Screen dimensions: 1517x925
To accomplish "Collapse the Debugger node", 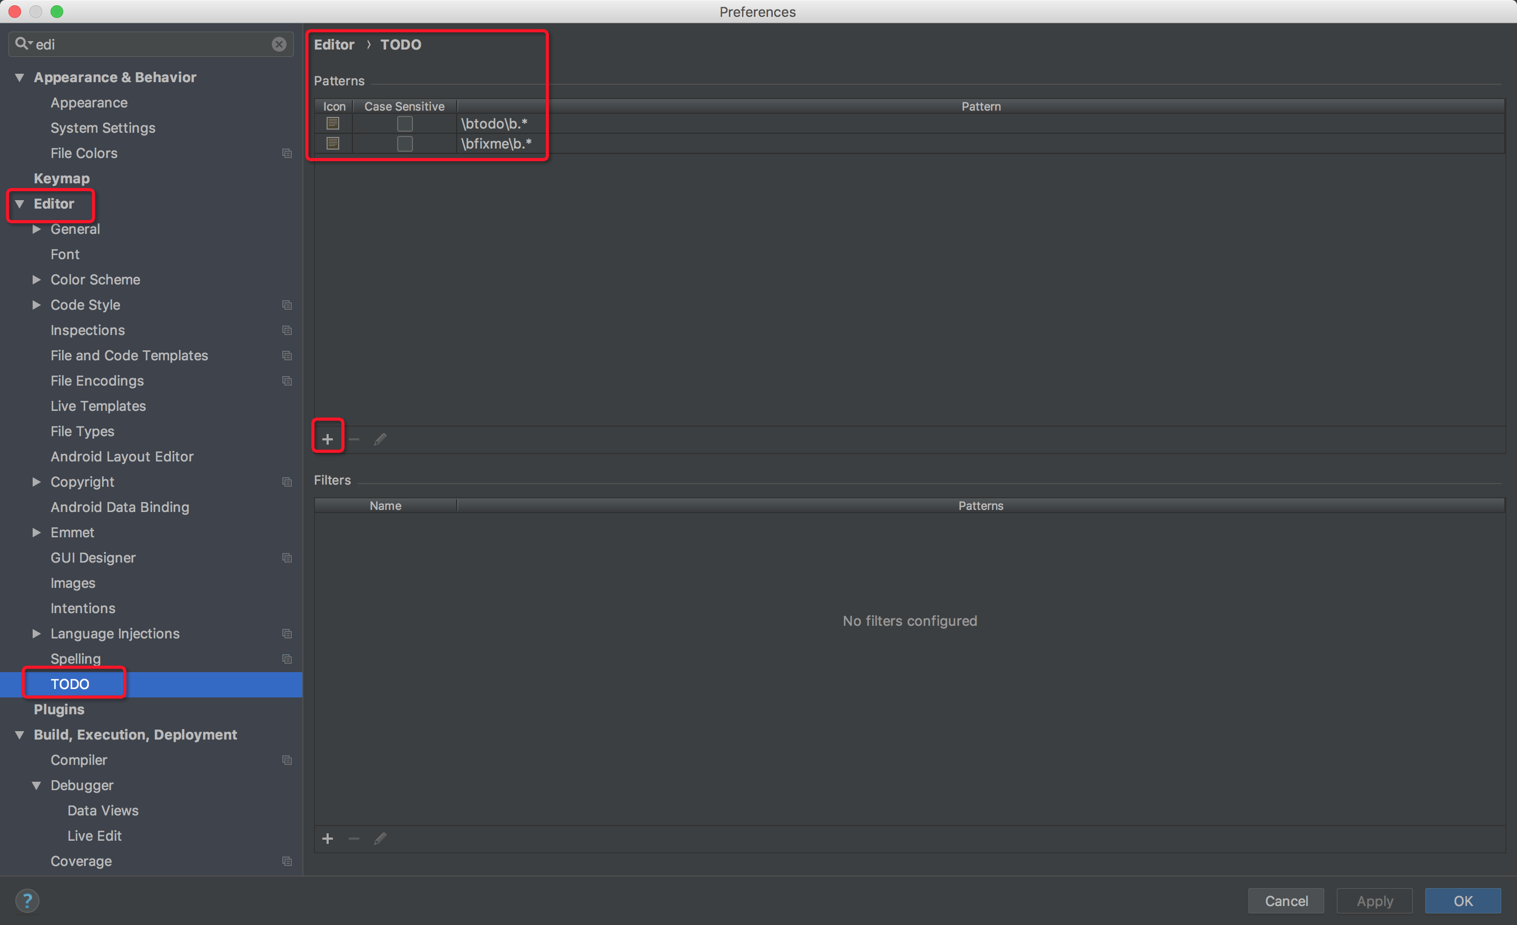I will pyautogui.click(x=36, y=785).
